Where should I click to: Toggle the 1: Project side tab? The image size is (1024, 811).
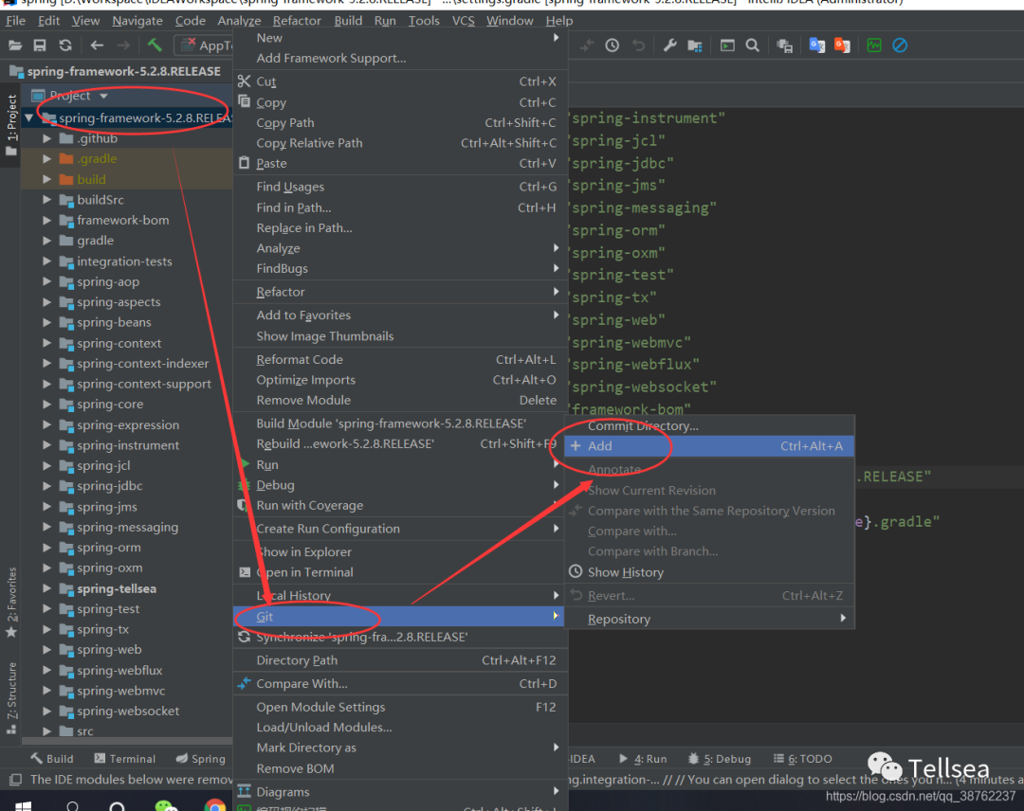11,125
